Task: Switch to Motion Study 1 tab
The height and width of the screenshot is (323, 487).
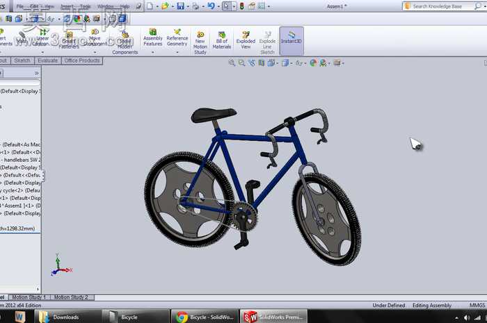Action: coord(29,297)
